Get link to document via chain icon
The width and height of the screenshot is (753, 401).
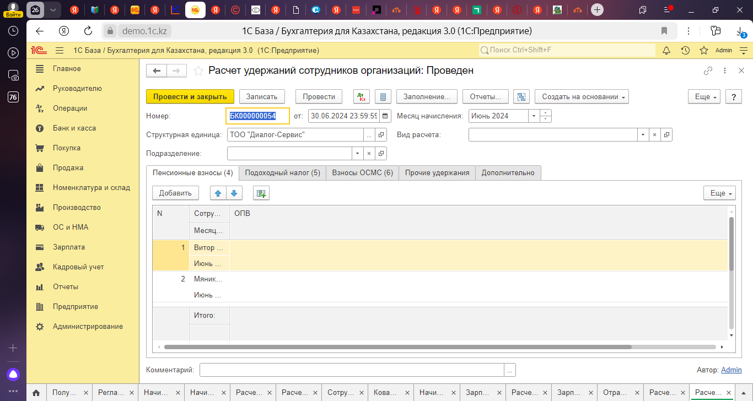click(x=708, y=71)
